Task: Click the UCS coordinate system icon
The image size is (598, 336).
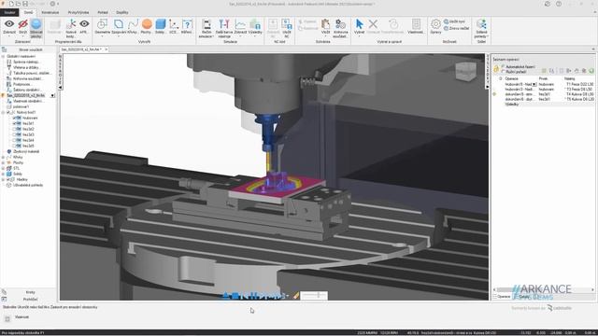Action: pyautogui.click(x=174, y=24)
